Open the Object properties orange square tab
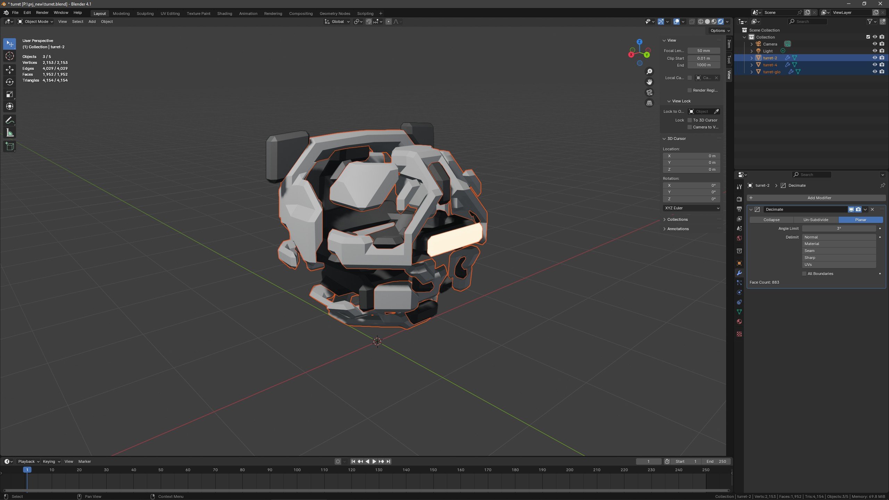 [x=739, y=263]
